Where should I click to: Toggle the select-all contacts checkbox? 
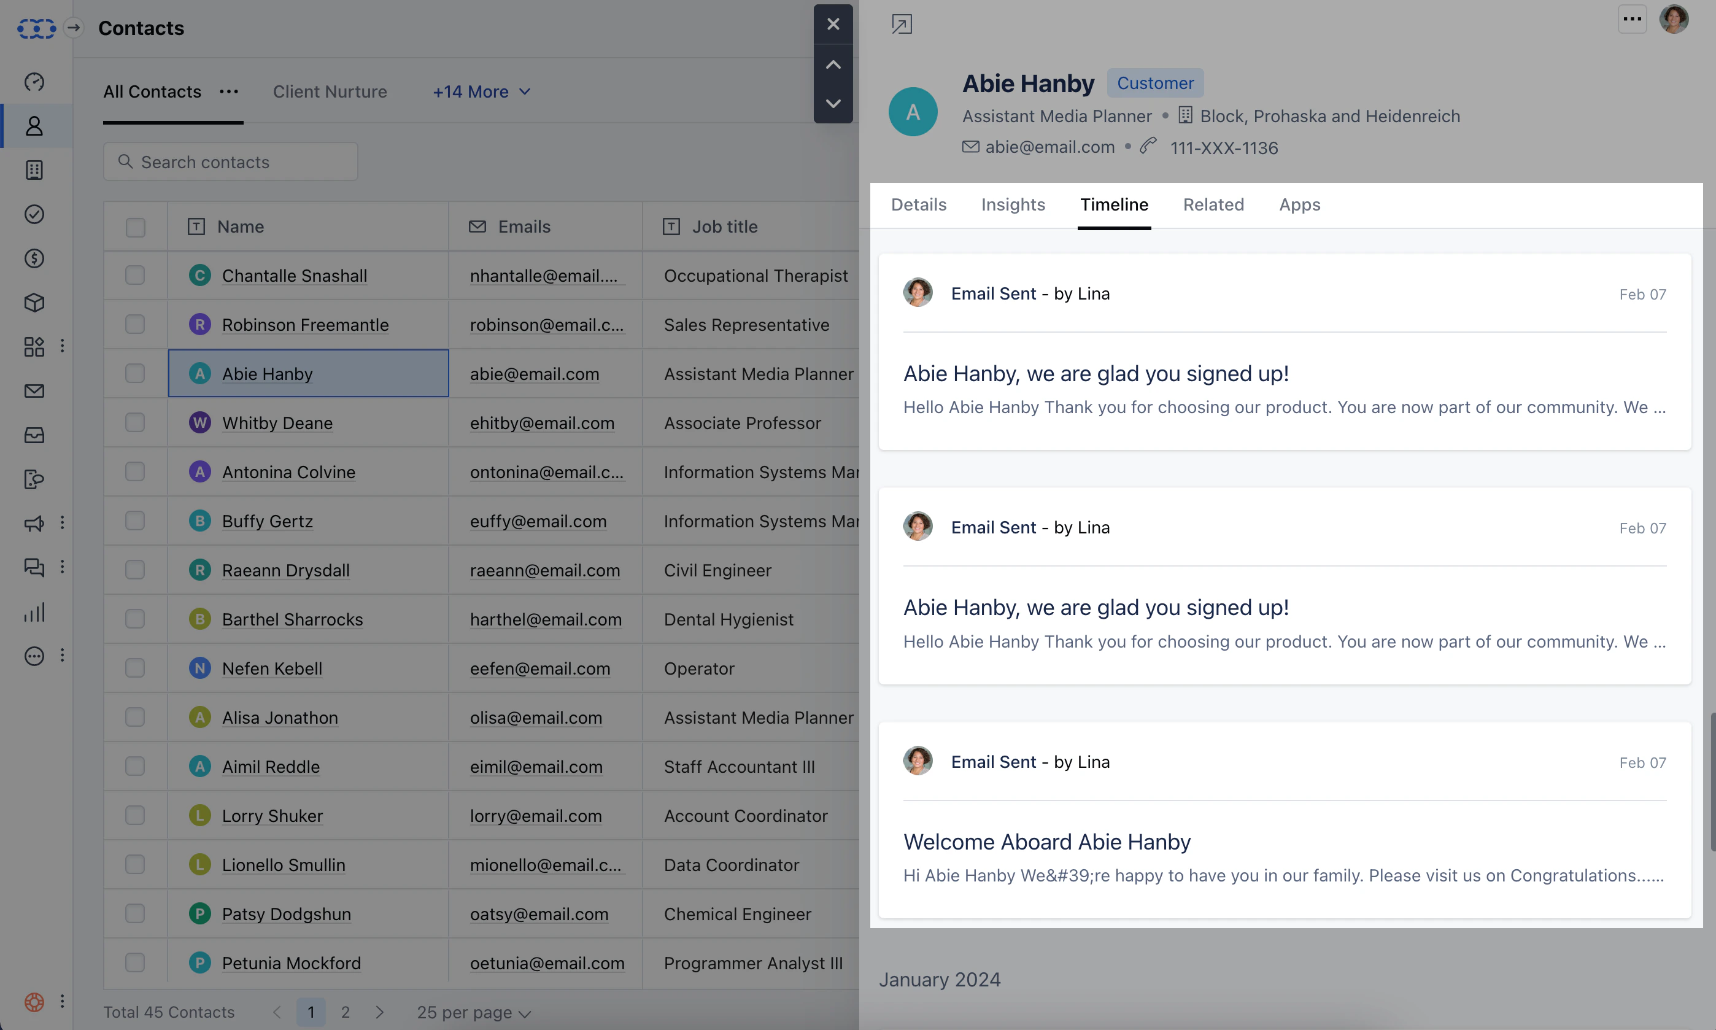coord(135,227)
